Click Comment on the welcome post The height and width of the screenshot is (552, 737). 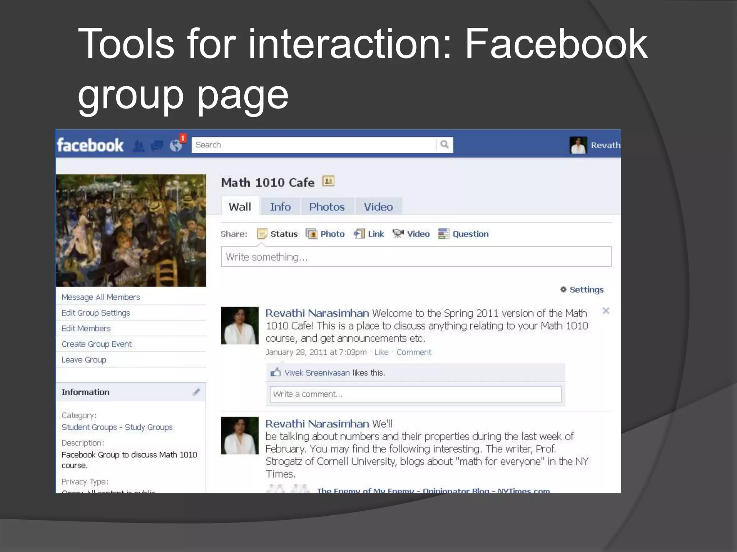(x=414, y=352)
